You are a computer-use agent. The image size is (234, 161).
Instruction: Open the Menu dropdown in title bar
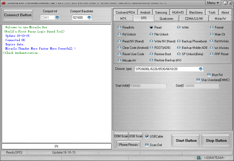(213, 3)
